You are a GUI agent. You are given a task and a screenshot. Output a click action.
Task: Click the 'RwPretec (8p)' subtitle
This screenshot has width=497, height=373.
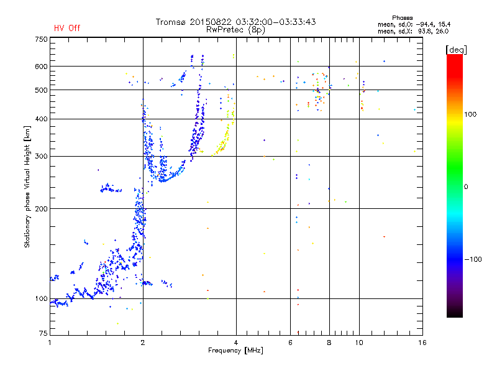[235, 30]
